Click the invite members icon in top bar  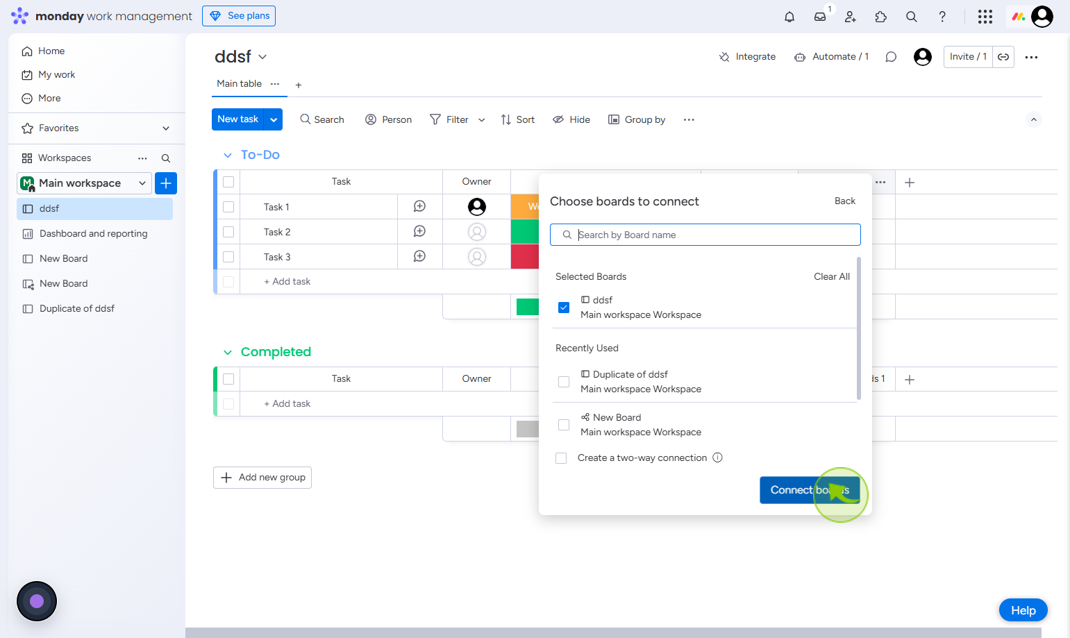[x=851, y=17]
